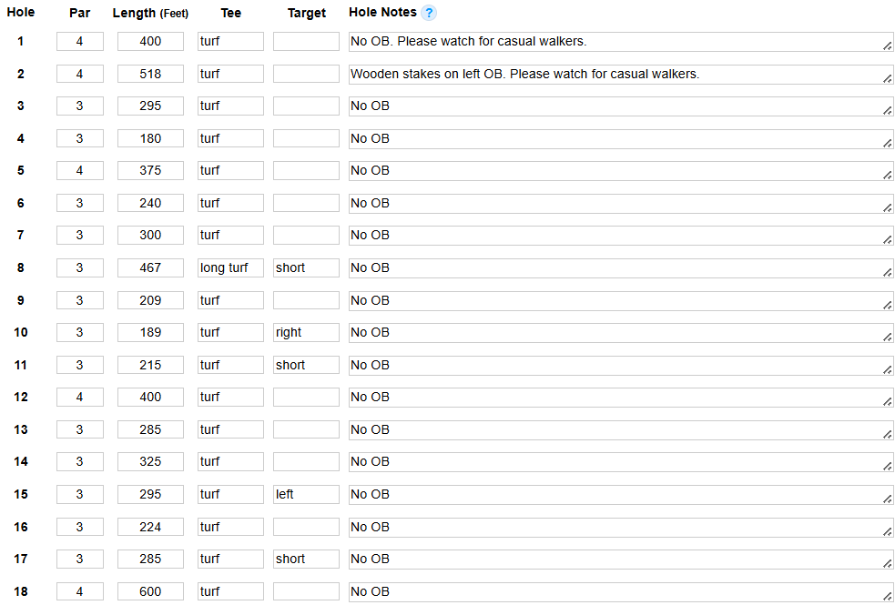The width and height of the screenshot is (895, 605).
Task: Edit the Target field for hole 17
Action: click(x=306, y=560)
